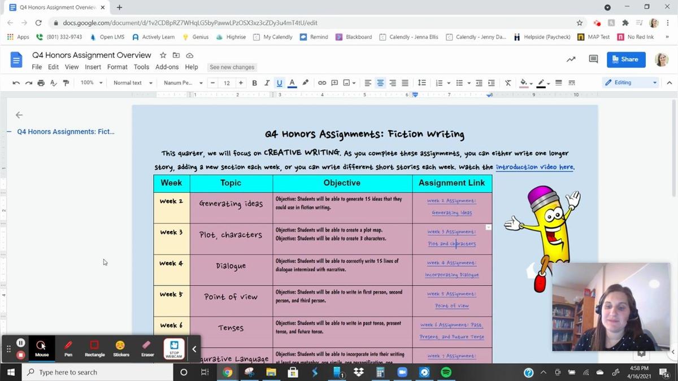Open the View menu

(72, 67)
